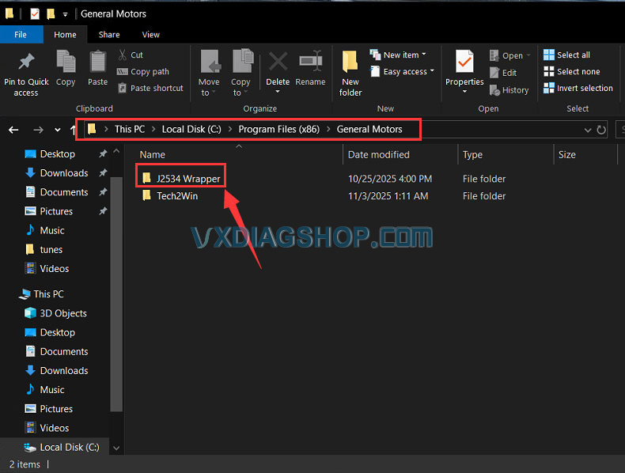Viewport: 625px width, 473px height.
Task: Click the Properties icon
Action: point(464,62)
